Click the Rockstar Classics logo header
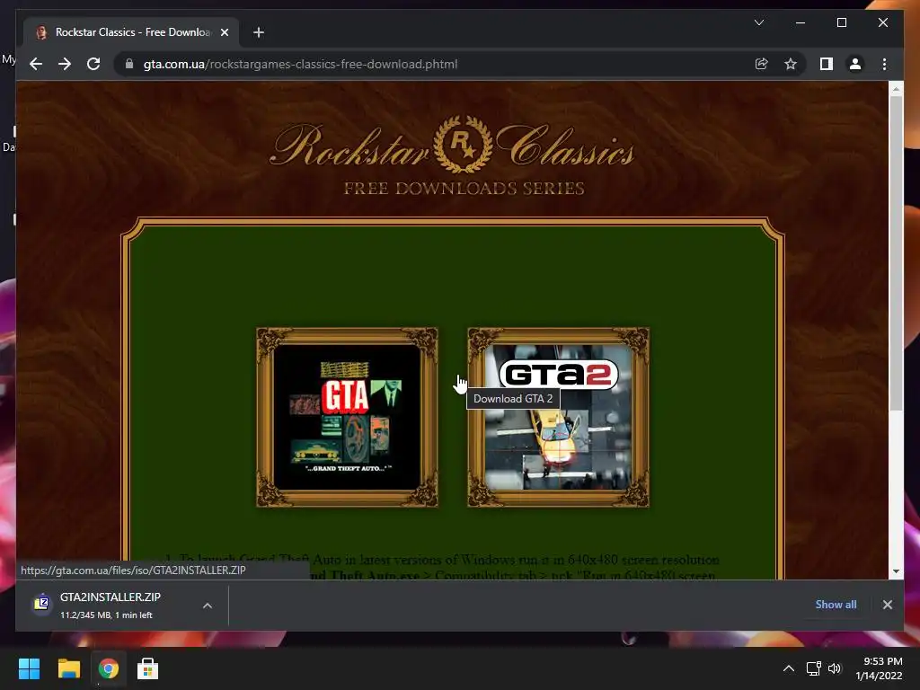 pos(452,155)
